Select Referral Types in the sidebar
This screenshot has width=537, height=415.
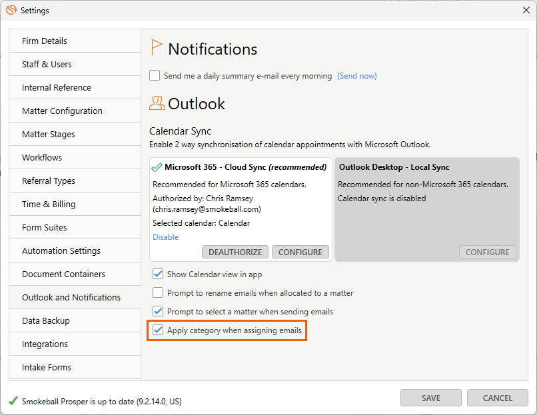[x=75, y=181]
